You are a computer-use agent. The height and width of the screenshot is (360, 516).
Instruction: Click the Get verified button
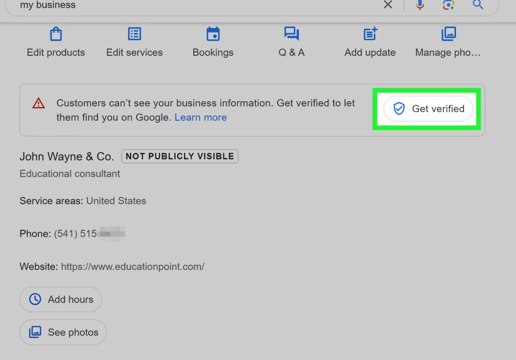tap(428, 109)
